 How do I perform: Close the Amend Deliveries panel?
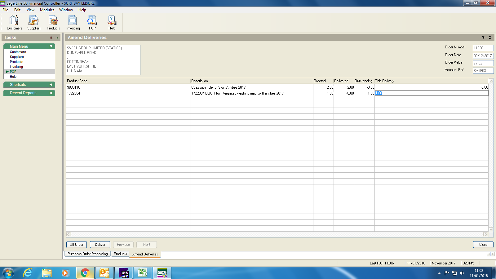coord(490,38)
